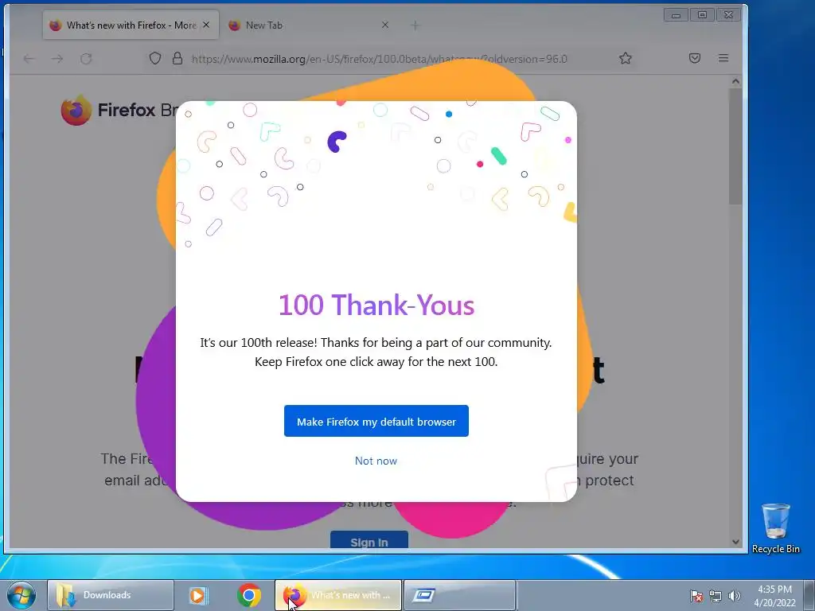Viewport: 815px width, 611px height.
Task: Launch Windows Media Player from taskbar
Action: pyautogui.click(x=198, y=595)
